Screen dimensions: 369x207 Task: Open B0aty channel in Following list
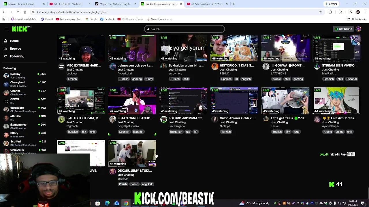[x=25, y=135]
